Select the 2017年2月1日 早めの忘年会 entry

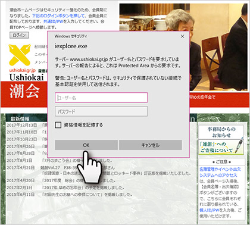[x=65, y=187]
